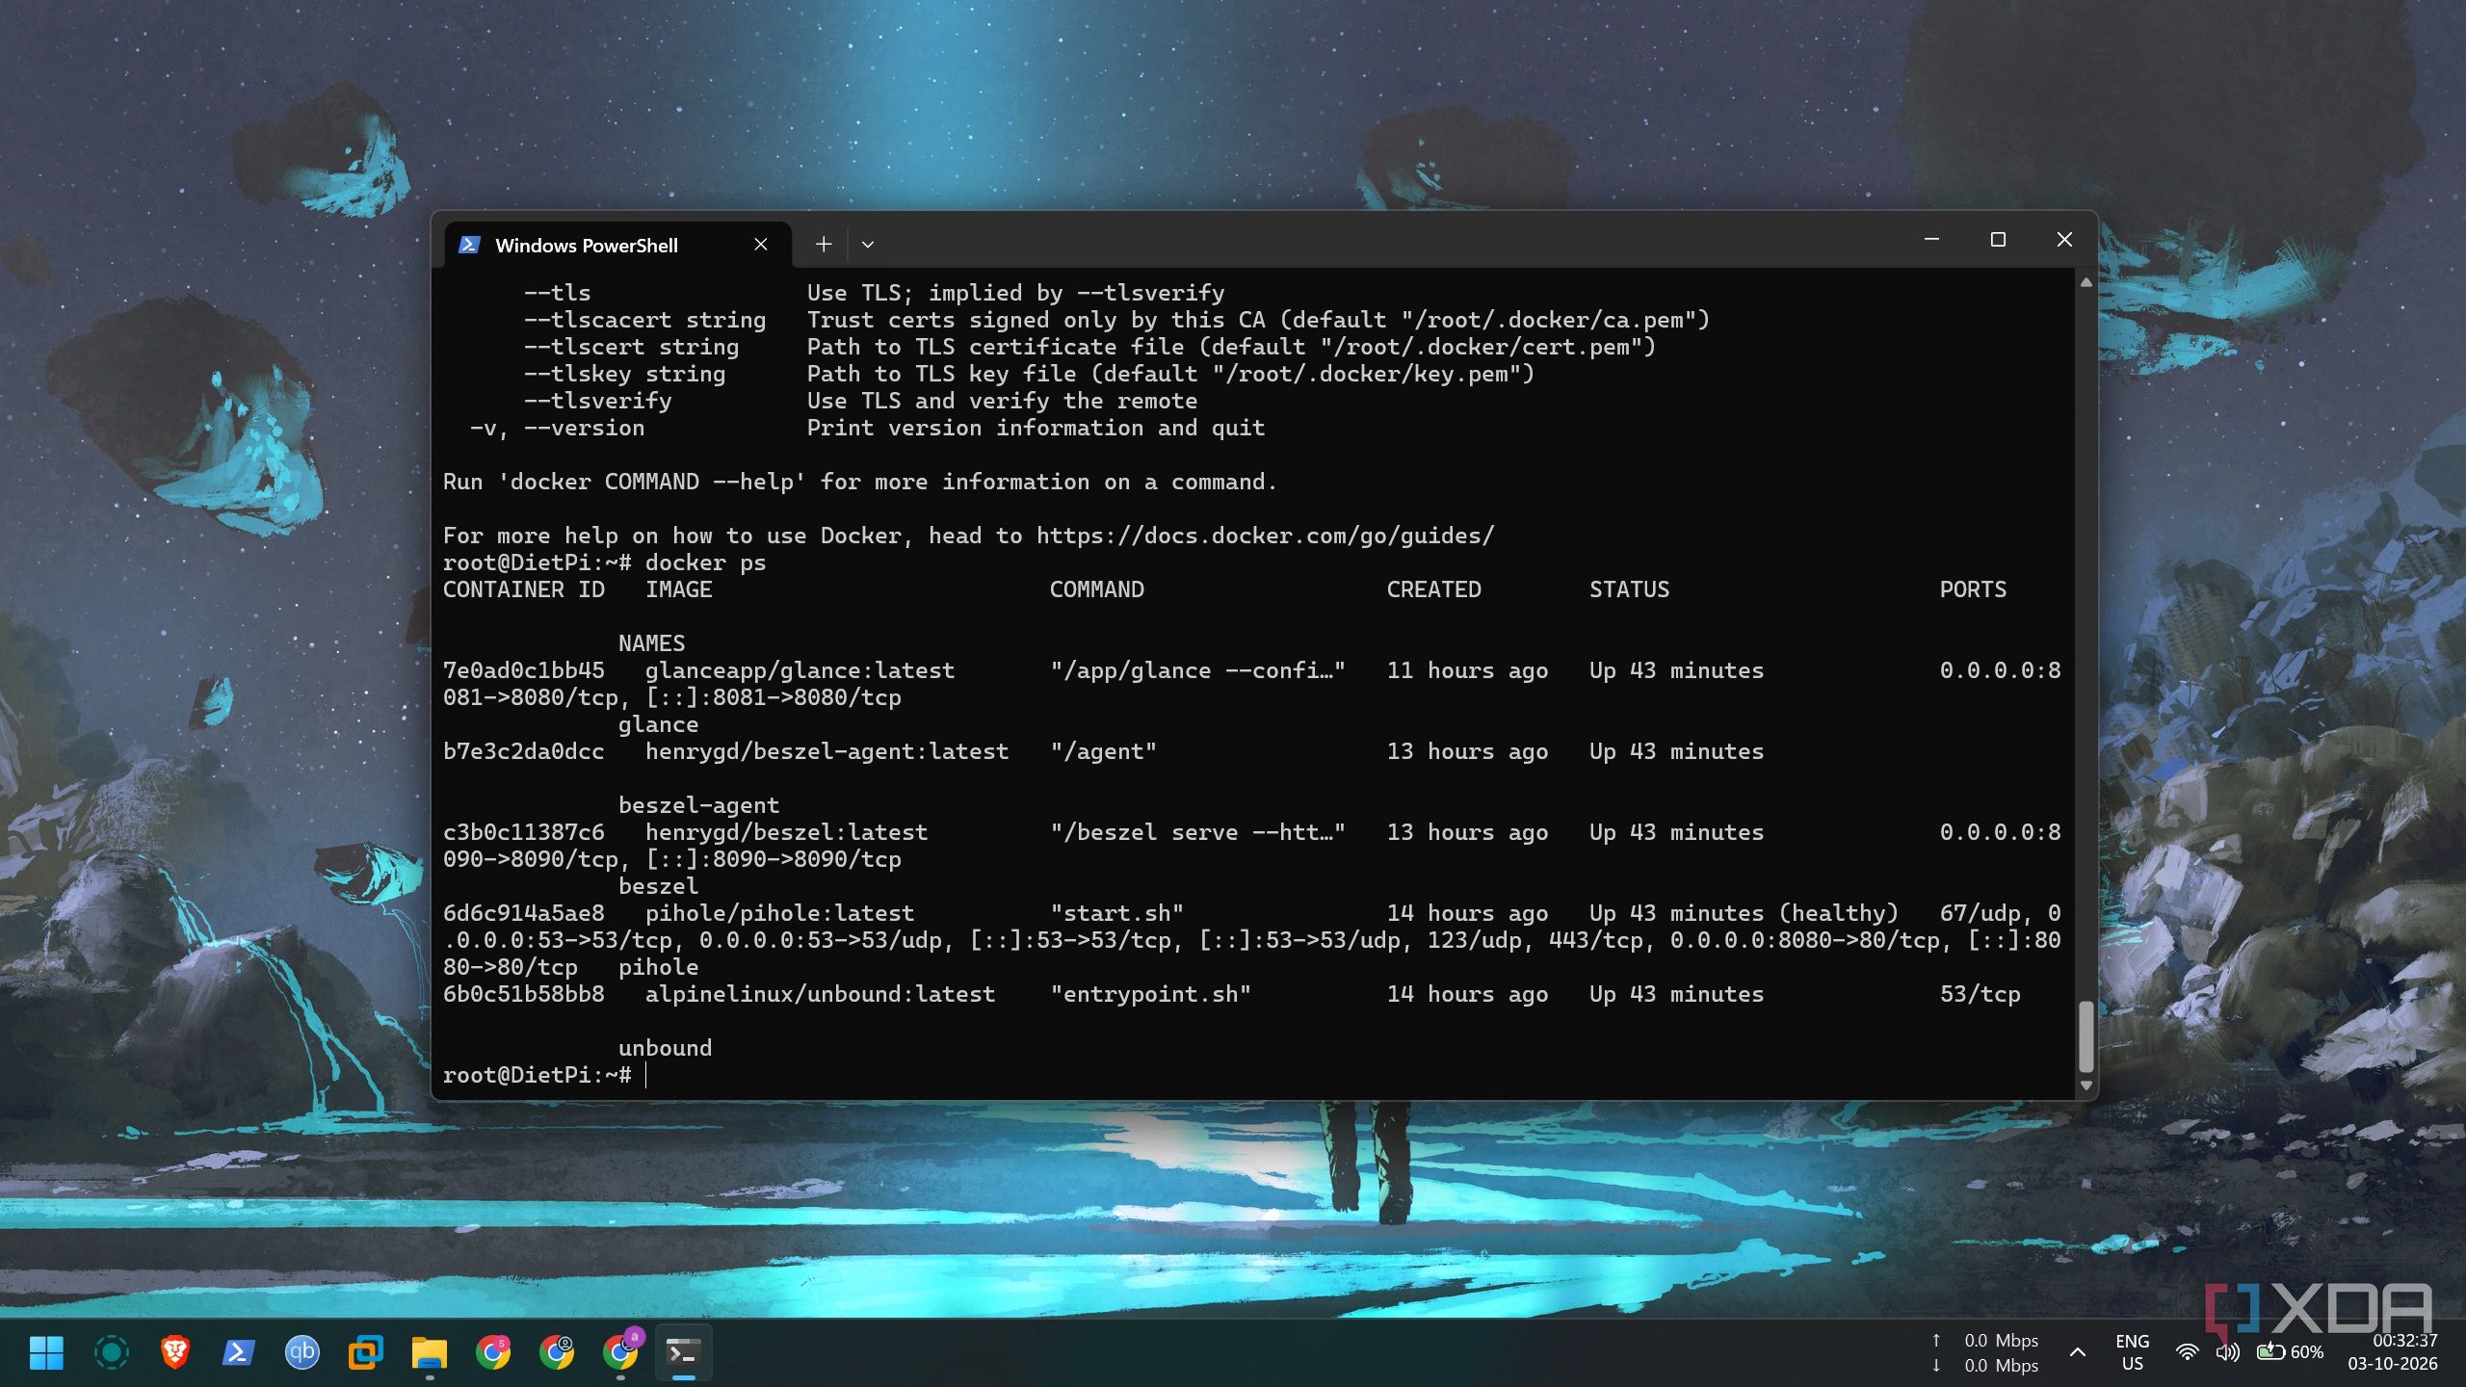Open the teal dashed-circle taskbar app
2466x1387 pixels.
[x=111, y=1352]
